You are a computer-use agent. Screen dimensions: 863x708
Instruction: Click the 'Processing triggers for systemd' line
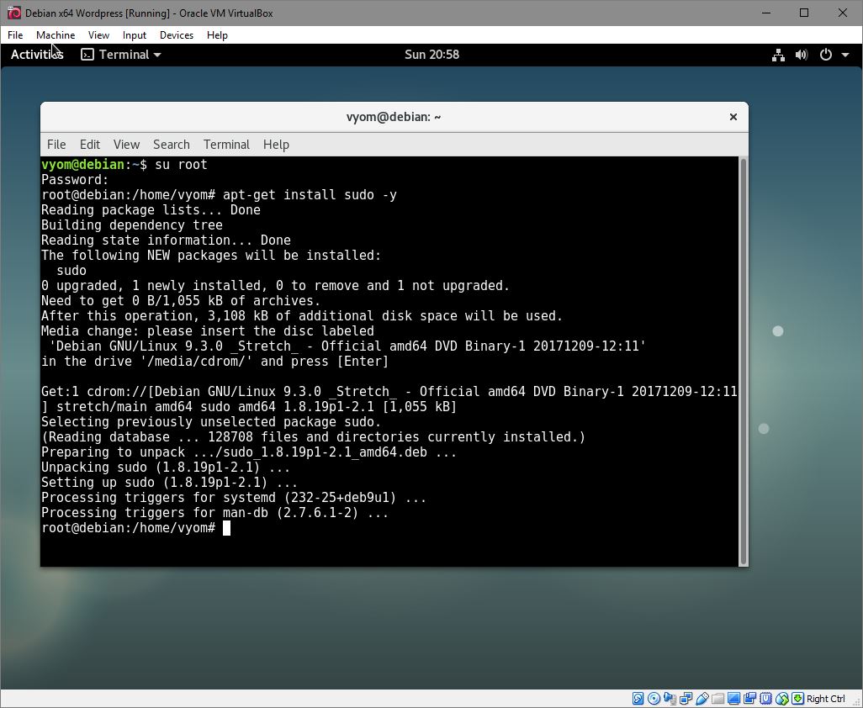tap(233, 497)
